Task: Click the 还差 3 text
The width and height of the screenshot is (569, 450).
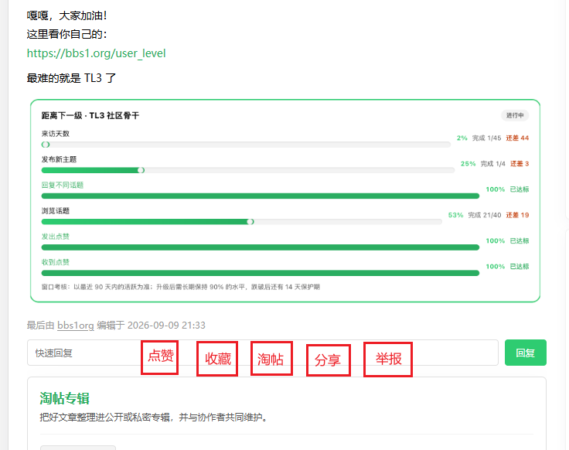Action: point(520,164)
